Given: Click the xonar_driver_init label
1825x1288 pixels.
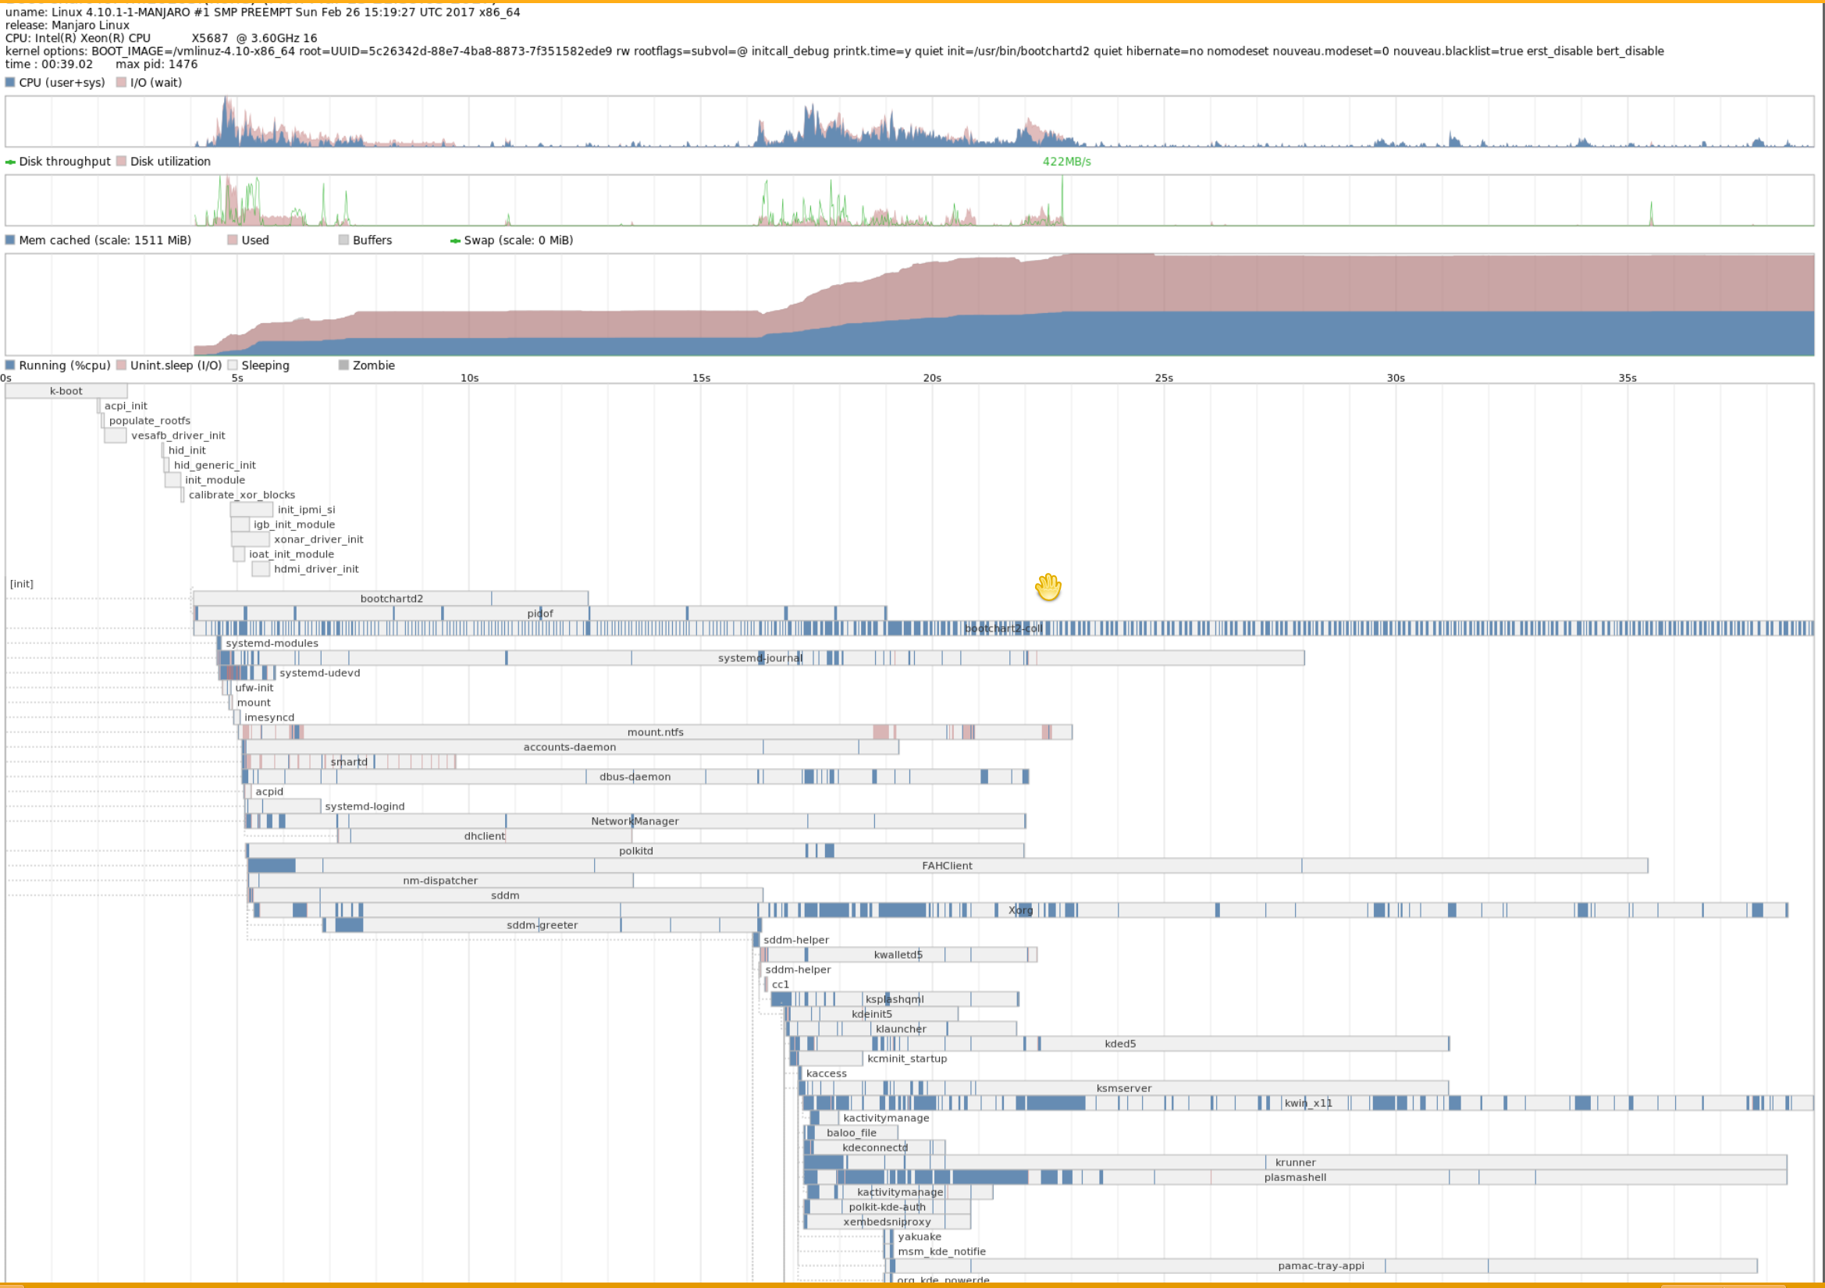Looking at the screenshot, I should click(x=318, y=539).
